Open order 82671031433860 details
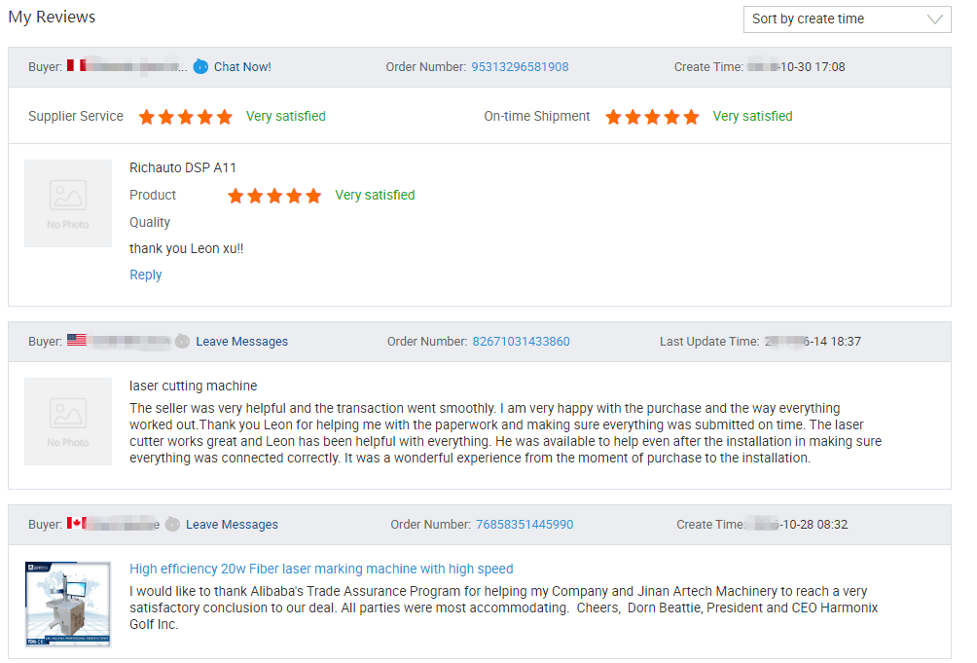977x663 pixels. point(521,341)
